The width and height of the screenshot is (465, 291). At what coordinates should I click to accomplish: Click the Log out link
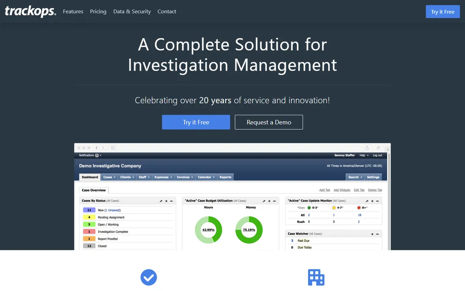tap(377, 155)
